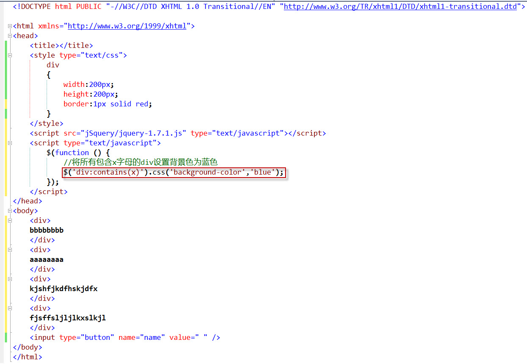Collapse the head element outline
Image resolution: width=527 pixels, height=364 pixels.
10,36
